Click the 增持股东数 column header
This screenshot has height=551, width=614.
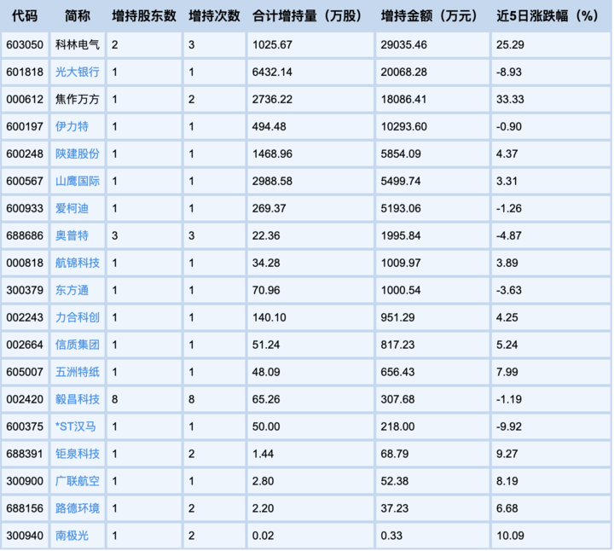click(144, 16)
